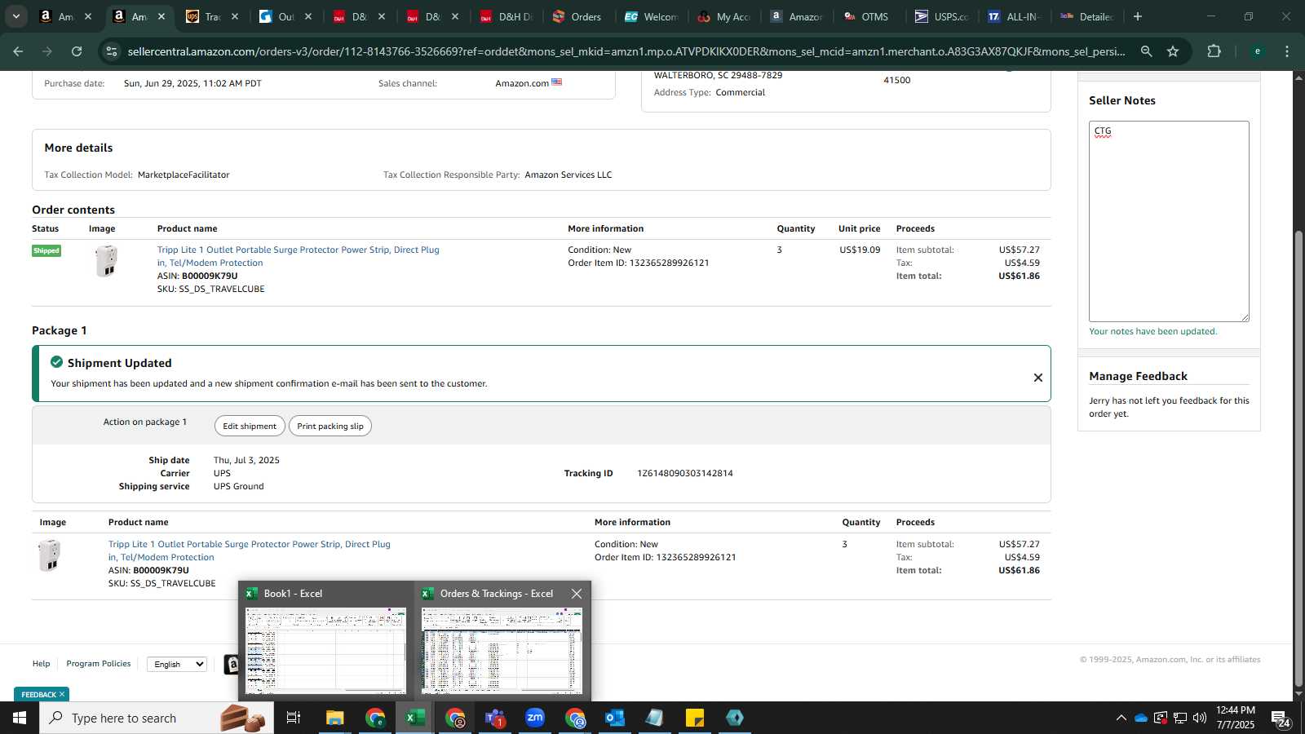This screenshot has height=734, width=1305.
Task: Open the English language dropdown
Action: pos(177,664)
